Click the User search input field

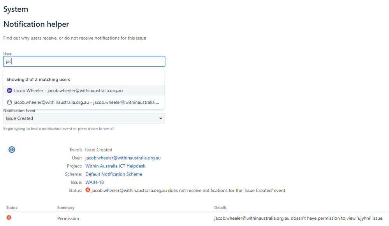(84, 61)
